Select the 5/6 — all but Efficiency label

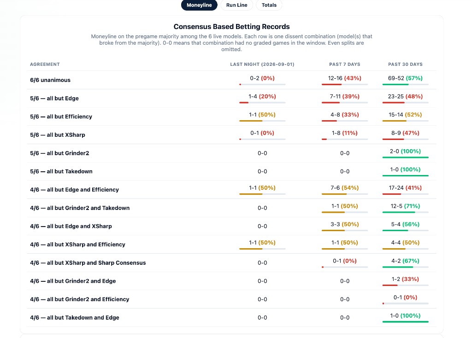[61, 117]
